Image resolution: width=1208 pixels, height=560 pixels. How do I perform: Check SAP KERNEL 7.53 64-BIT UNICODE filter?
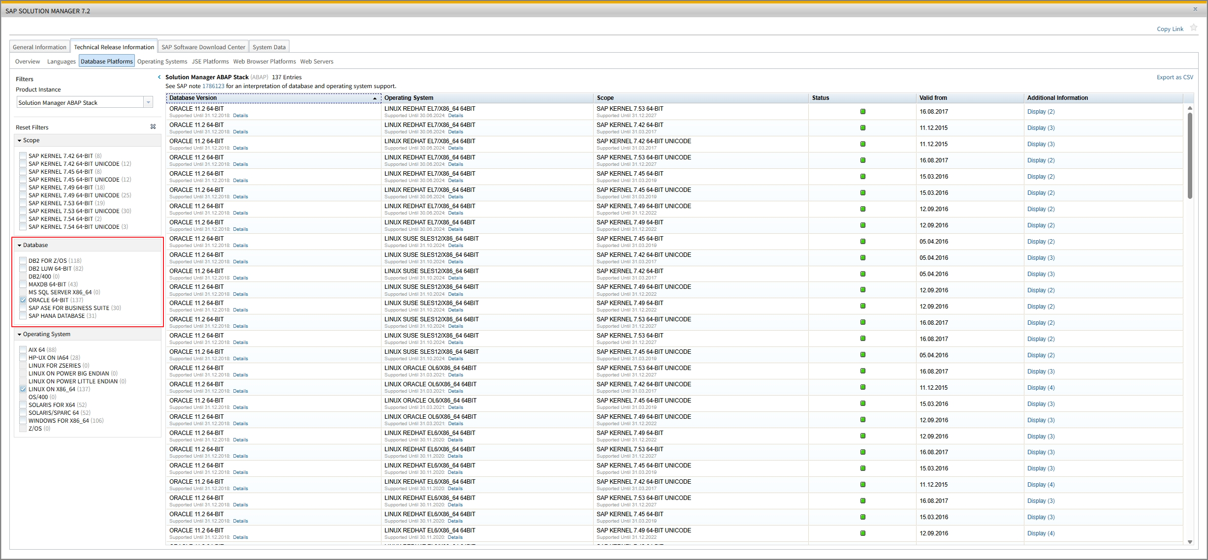point(23,211)
